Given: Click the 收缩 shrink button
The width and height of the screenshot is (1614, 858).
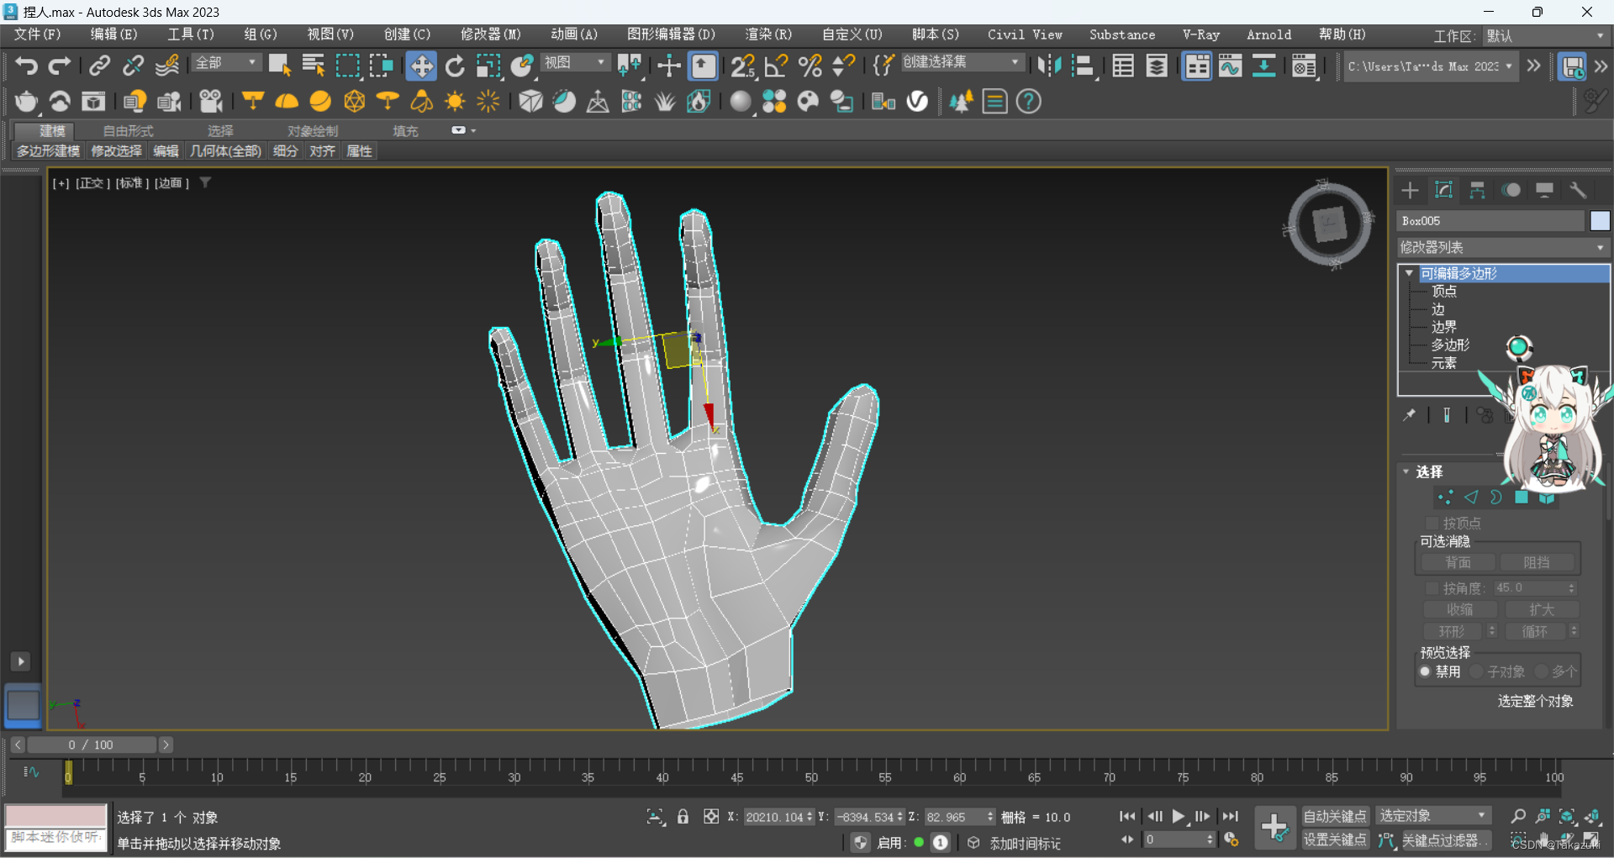Looking at the screenshot, I should pyautogui.click(x=1459, y=609).
